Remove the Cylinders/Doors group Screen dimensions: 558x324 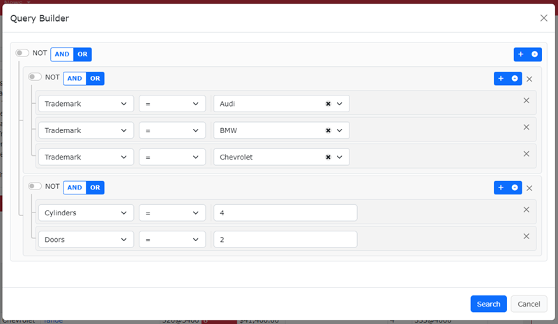tap(529, 188)
